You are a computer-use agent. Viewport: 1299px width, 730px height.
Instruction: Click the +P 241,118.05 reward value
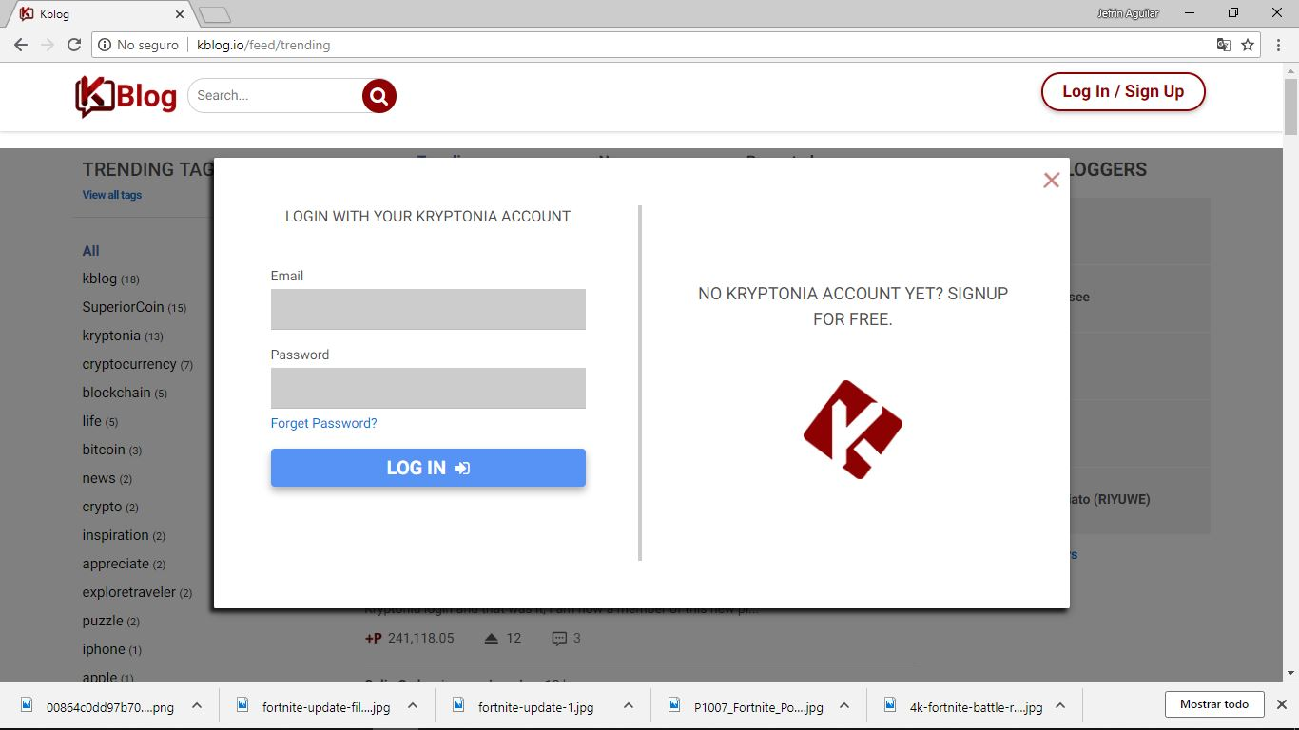coord(410,639)
